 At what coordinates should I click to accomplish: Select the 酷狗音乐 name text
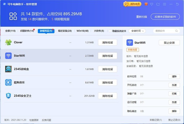tap(19, 82)
